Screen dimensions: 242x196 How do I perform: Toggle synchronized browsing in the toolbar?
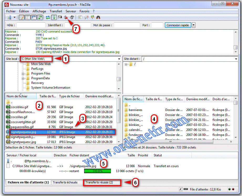[92, 17]
